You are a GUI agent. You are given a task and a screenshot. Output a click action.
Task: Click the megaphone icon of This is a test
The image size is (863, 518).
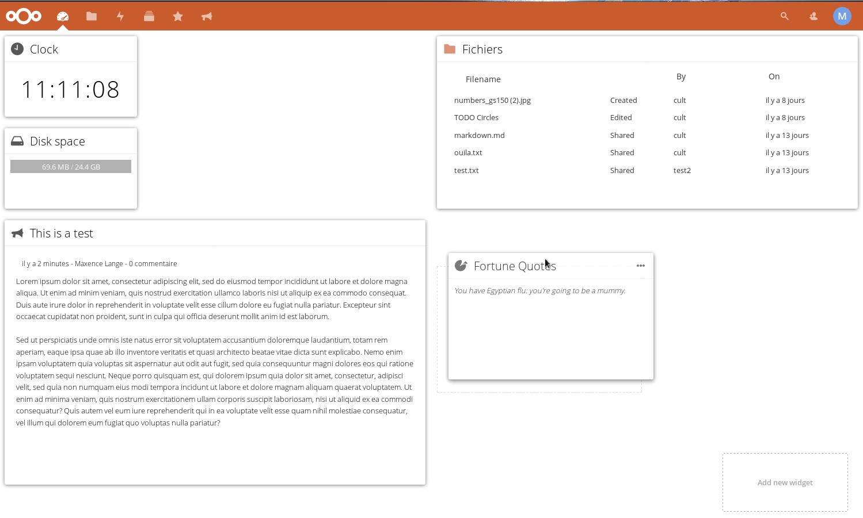17,233
